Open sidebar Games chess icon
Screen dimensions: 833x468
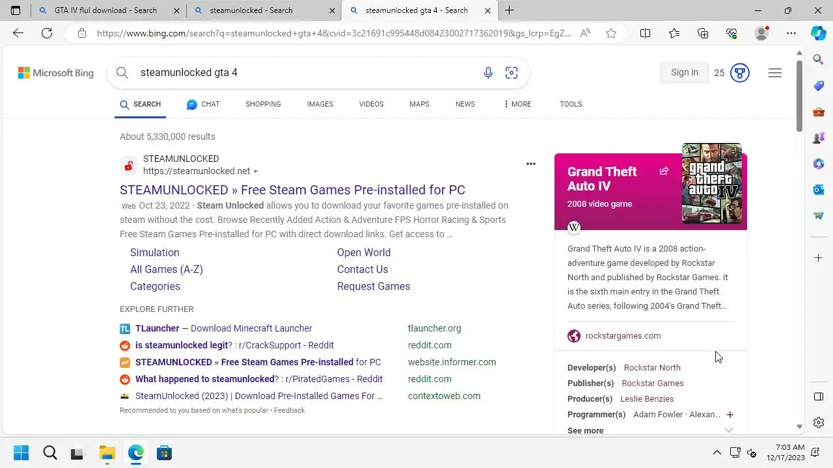click(x=819, y=138)
